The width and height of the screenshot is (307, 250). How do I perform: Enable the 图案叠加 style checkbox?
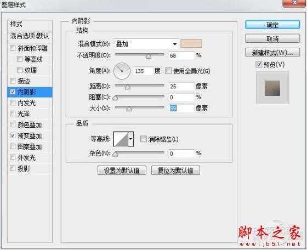point(13,146)
